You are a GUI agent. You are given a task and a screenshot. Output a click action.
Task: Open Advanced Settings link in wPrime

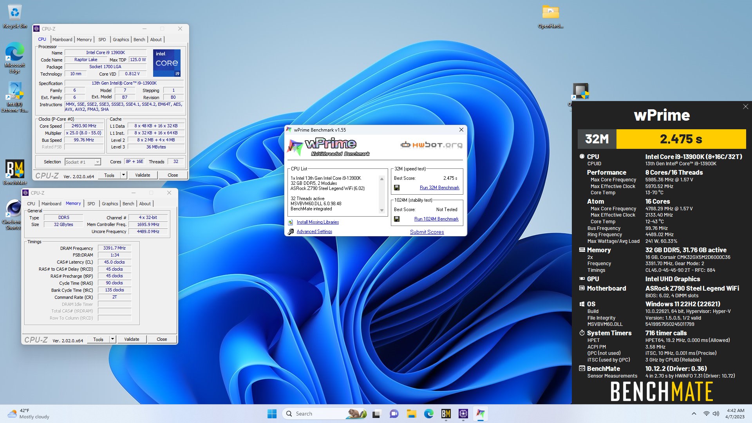coord(315,231)
